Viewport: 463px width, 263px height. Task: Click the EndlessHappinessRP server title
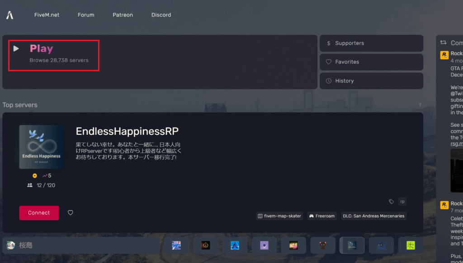tap(127, 131)
